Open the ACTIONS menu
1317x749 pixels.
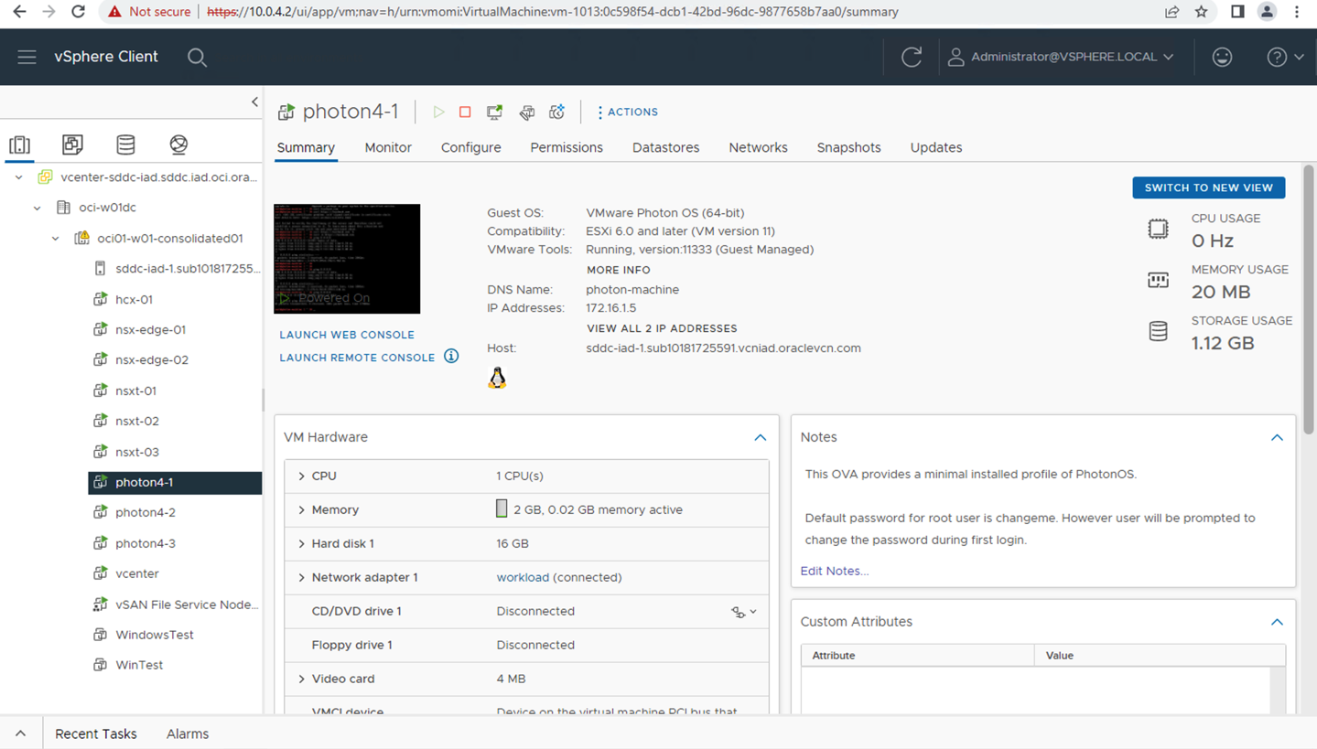[628, 112]
